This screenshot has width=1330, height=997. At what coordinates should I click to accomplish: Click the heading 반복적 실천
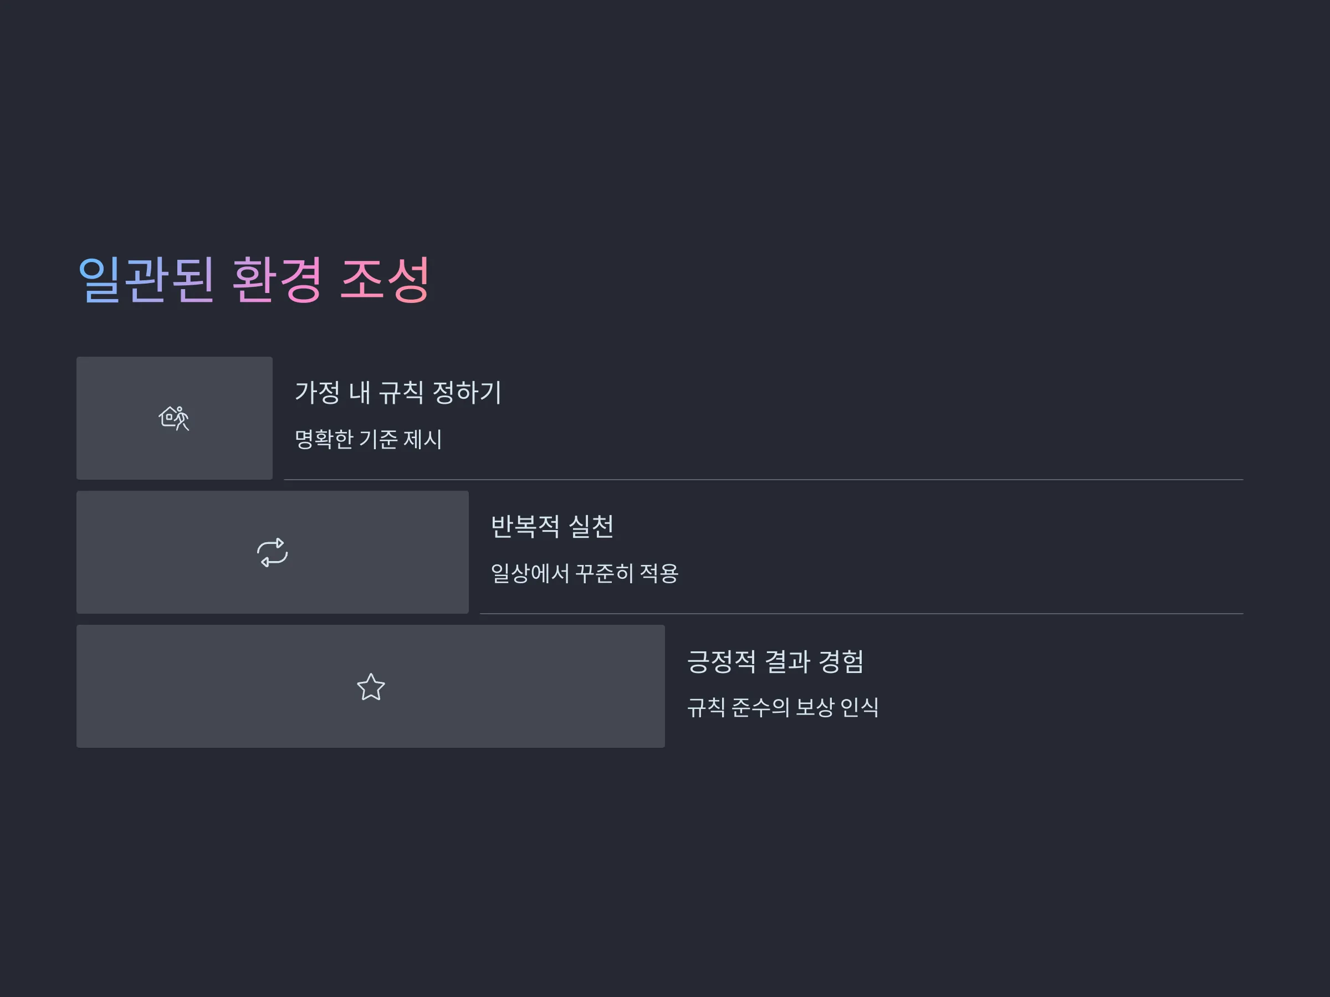click(x=552, y=526)
